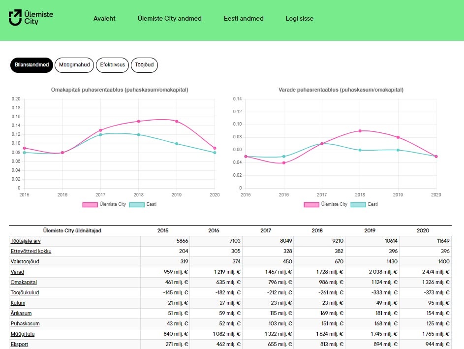Click the Ülemiste City logo

[31, 18]
